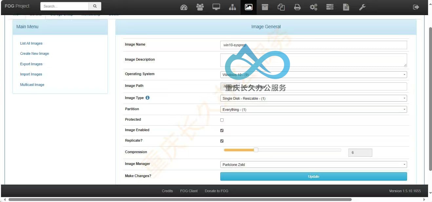Screen dimensions: 432x202
Task: Choose Create New Image in Main Menu
Action: (34, 53)
